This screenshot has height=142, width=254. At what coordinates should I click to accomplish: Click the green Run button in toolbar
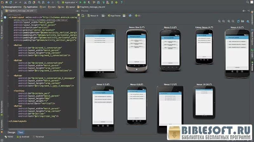coord(81,2)
